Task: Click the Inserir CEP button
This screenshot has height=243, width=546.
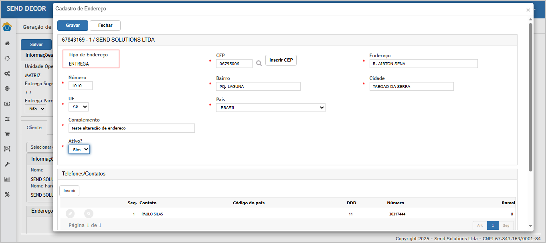Action: 281,60
